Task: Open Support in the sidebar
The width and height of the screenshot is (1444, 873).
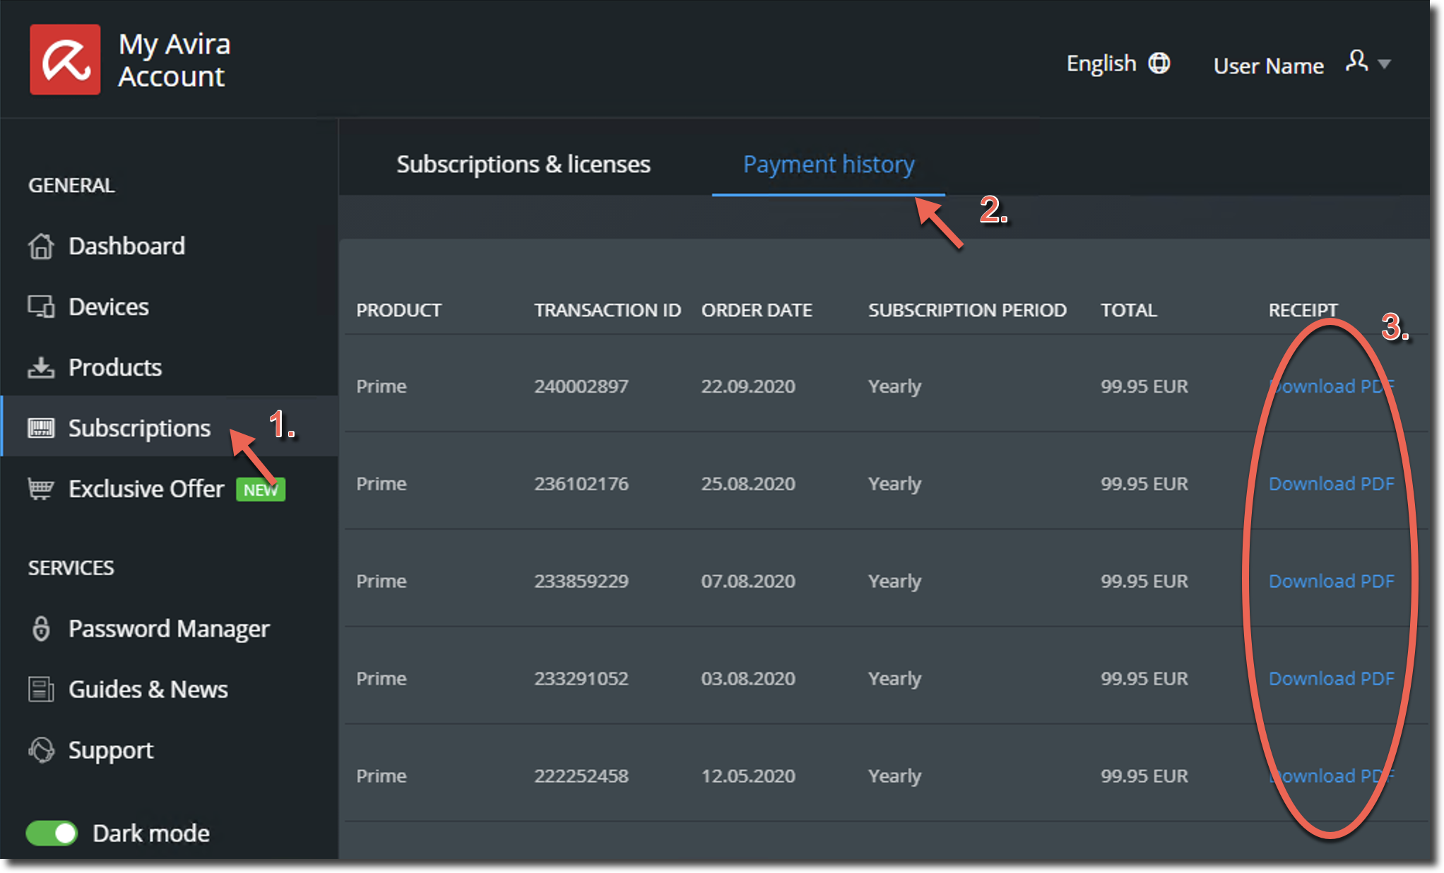Action: click(x=170, y=750)
